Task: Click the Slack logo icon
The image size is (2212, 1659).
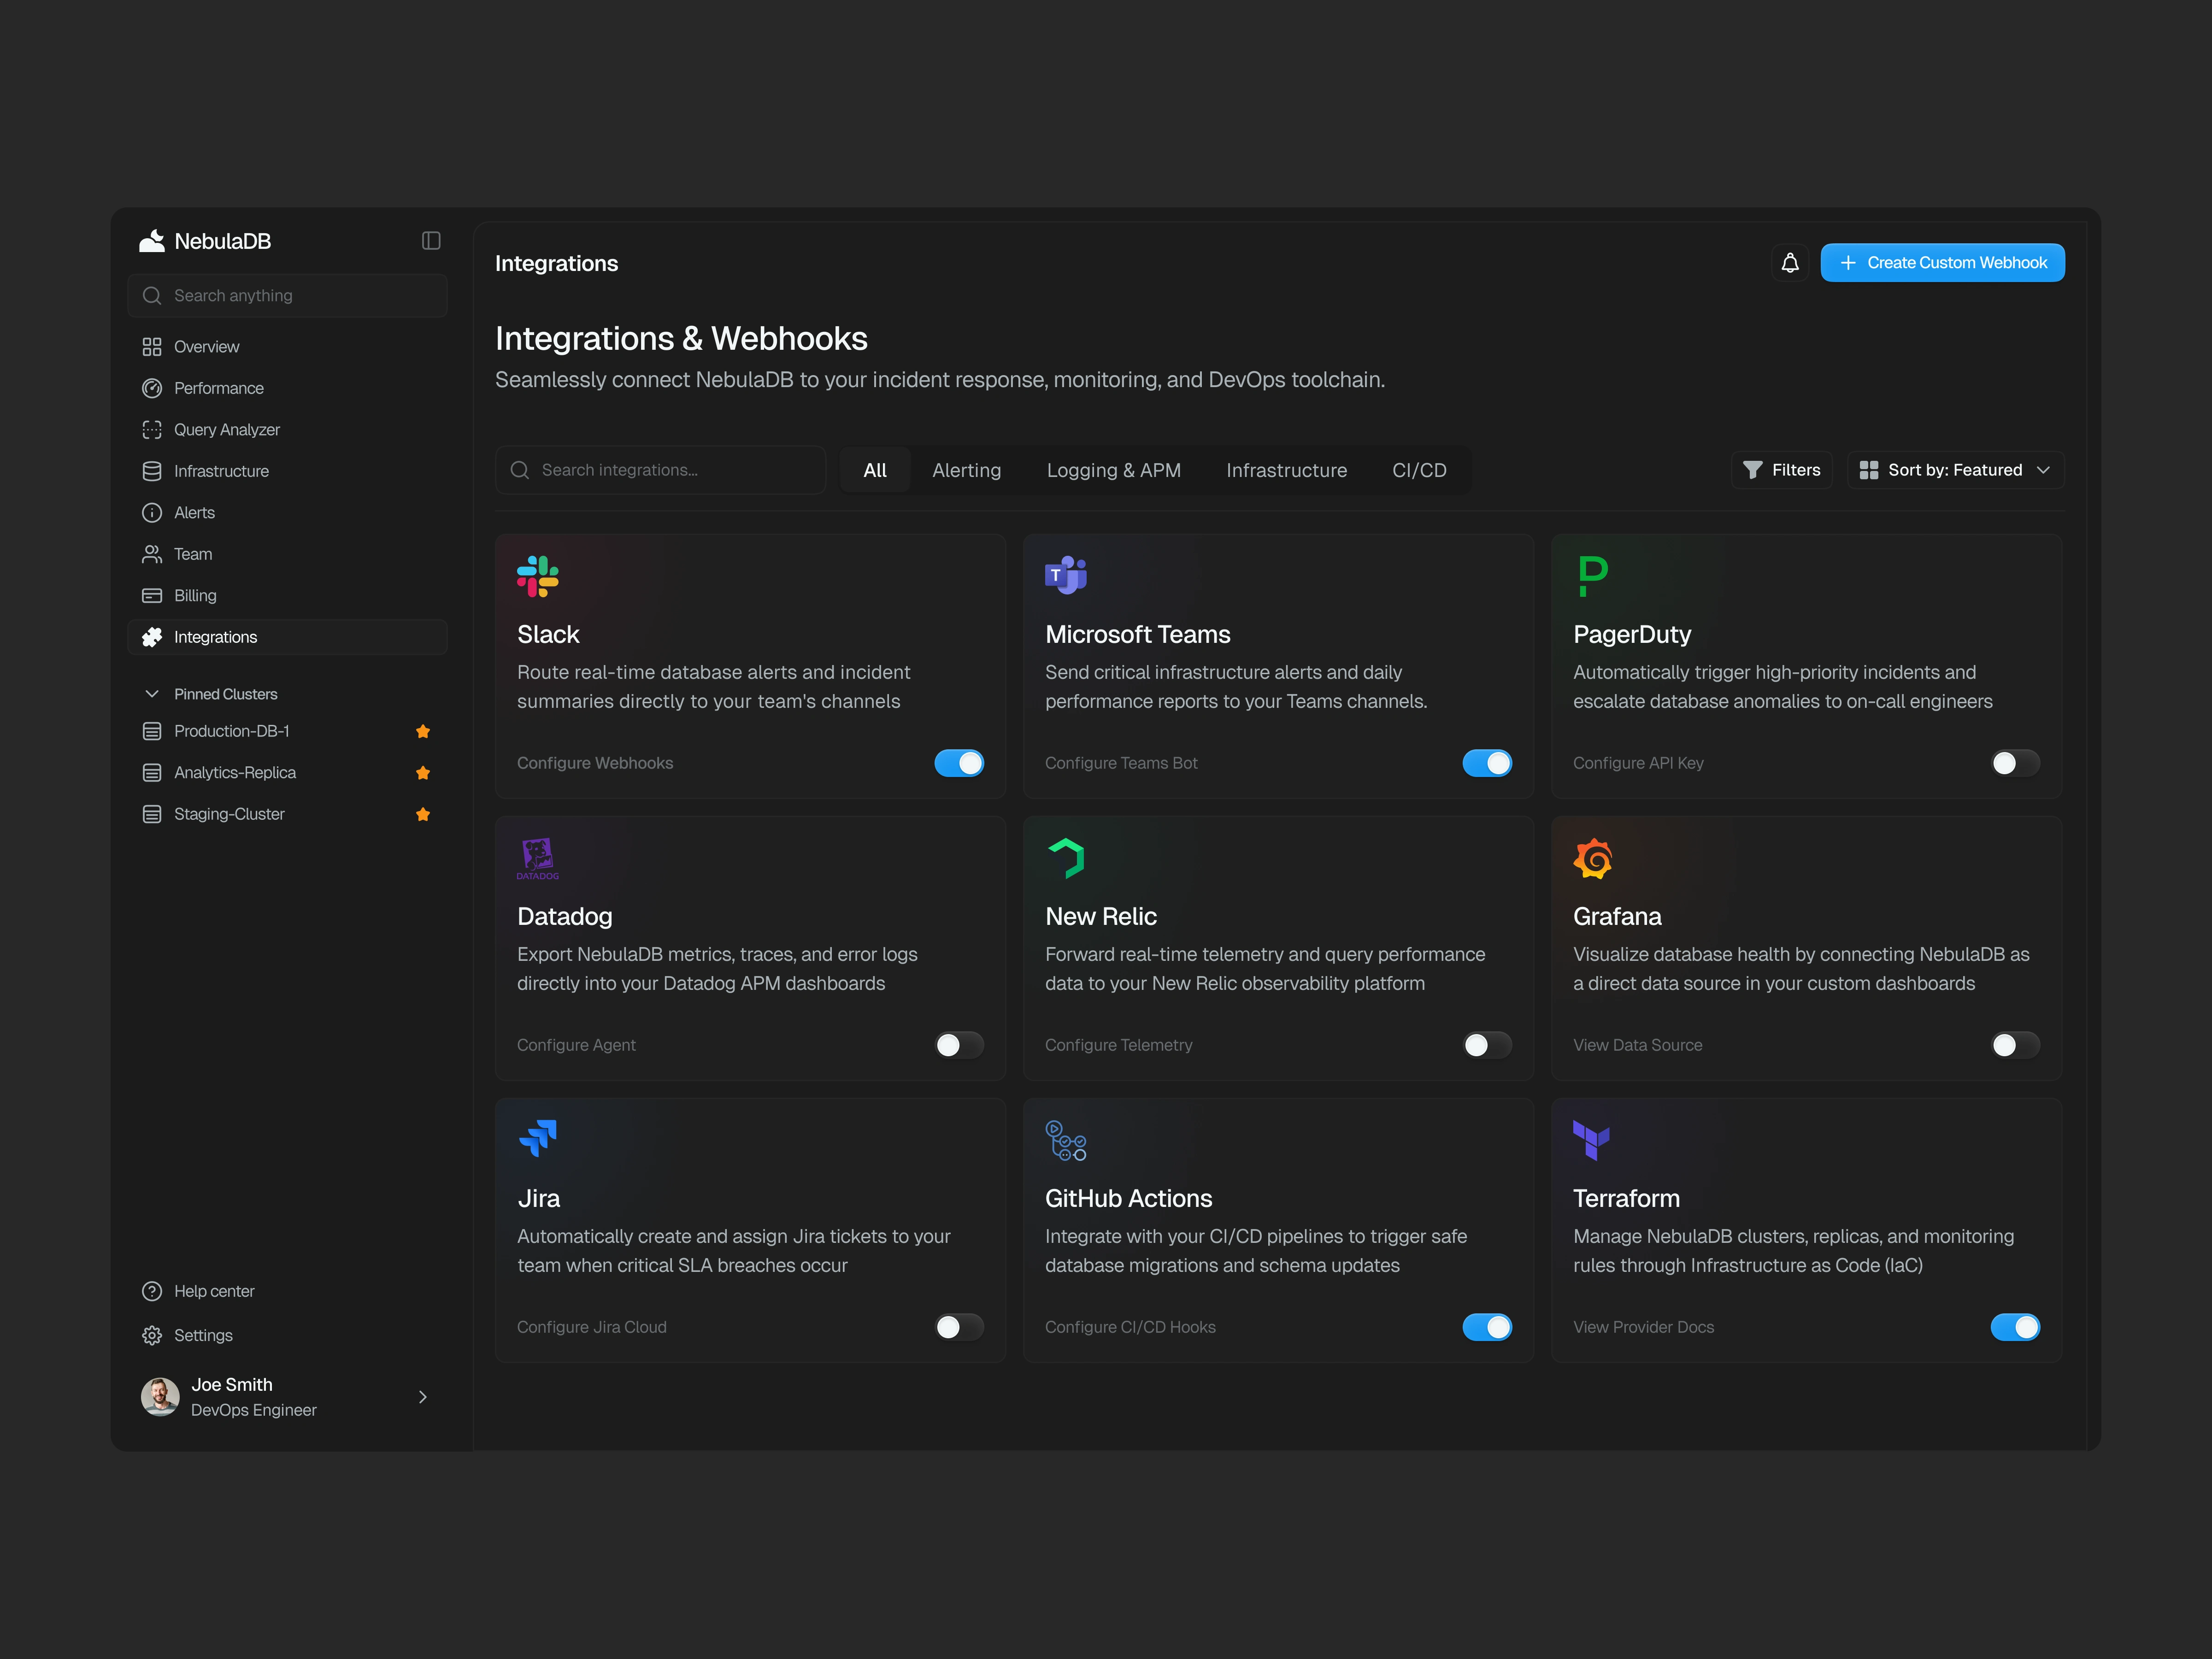Action: pyautogui.click(x=537, y=576)
